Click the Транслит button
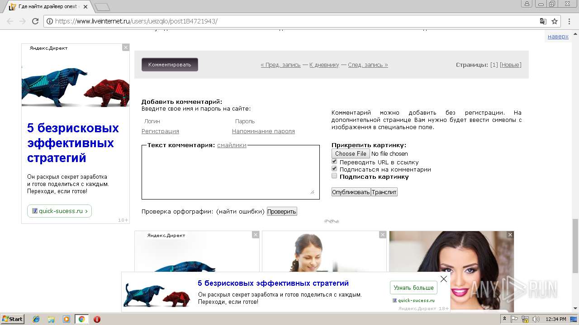The width and height of the screenshot is (579, 325). click(384, 192)
